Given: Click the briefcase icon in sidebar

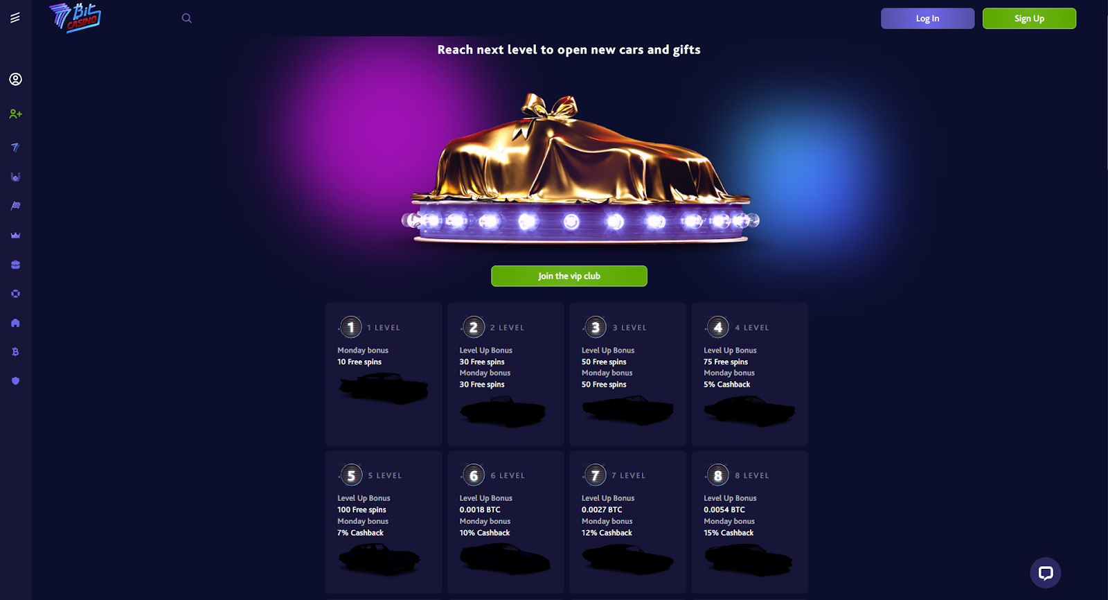Looking at the screenshot, I should [15, 265].
